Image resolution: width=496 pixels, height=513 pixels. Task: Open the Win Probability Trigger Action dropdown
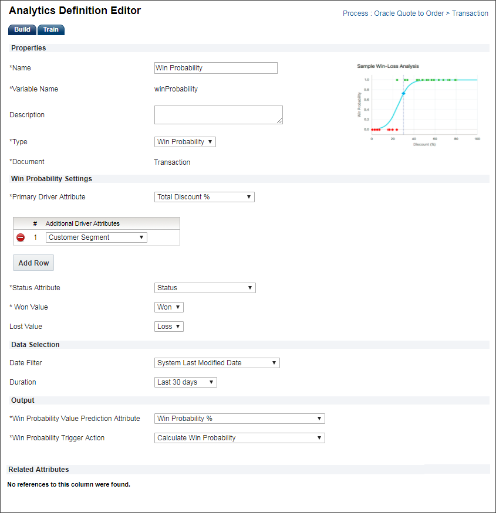239,438
